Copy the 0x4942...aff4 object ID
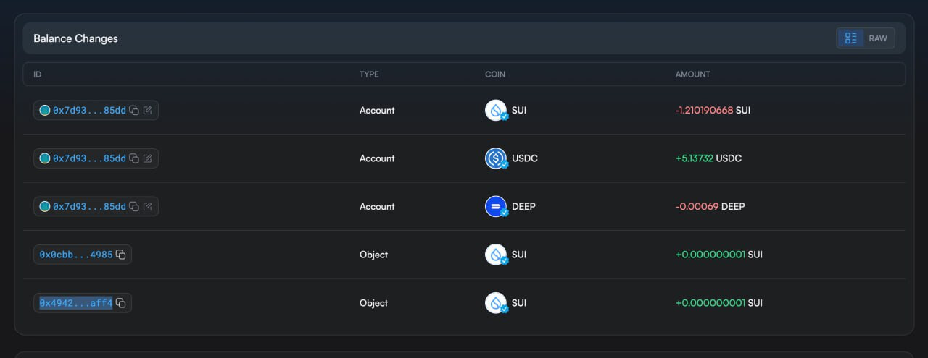 [121, 303]
